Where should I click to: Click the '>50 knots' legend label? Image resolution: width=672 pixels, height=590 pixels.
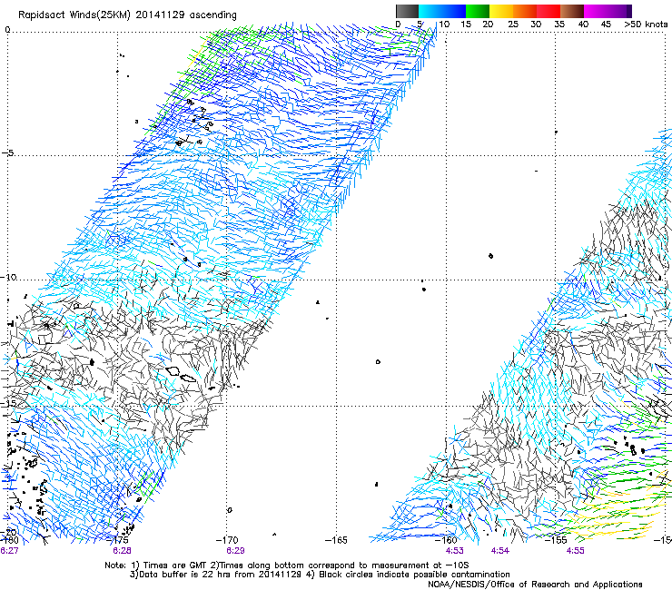[x=646, y=25]
